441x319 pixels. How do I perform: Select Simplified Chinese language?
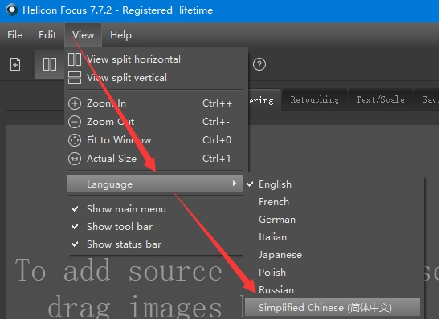(x=333, y=308)
